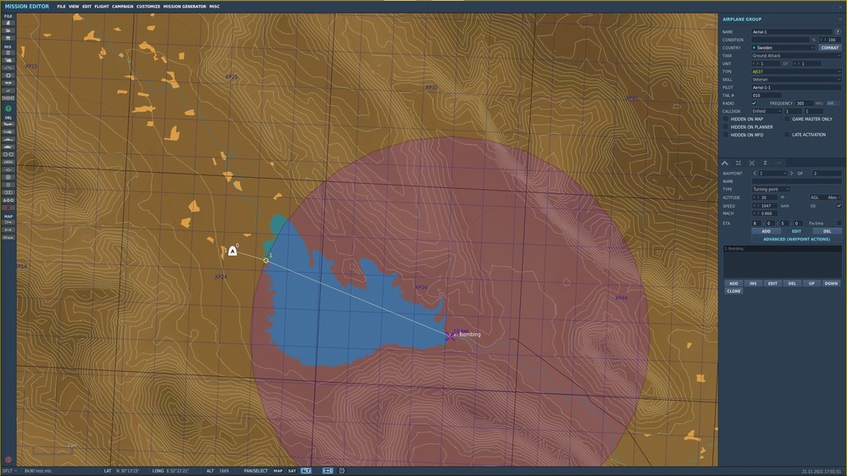Click the map ruler measurement icon
Image resolution: width=847 pixels, height=476 pixels.
pyautogui.click(x=8, y=230)
